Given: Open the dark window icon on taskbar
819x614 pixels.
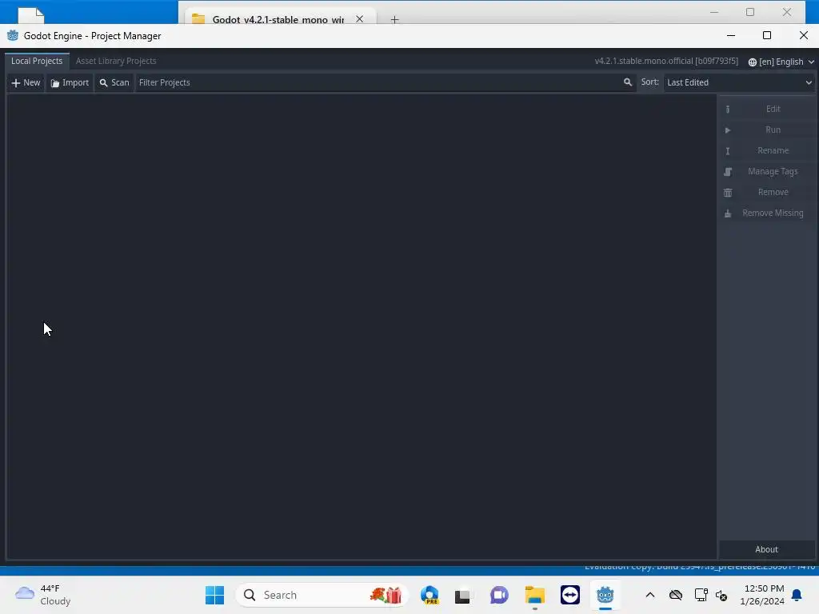Looking at the screenshot, I should click(462, 596).
